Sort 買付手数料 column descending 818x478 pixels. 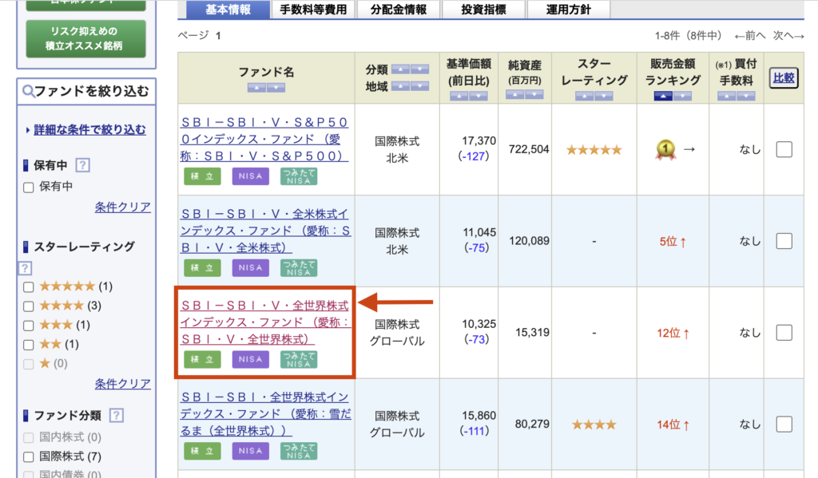click(x=746, y=96)
